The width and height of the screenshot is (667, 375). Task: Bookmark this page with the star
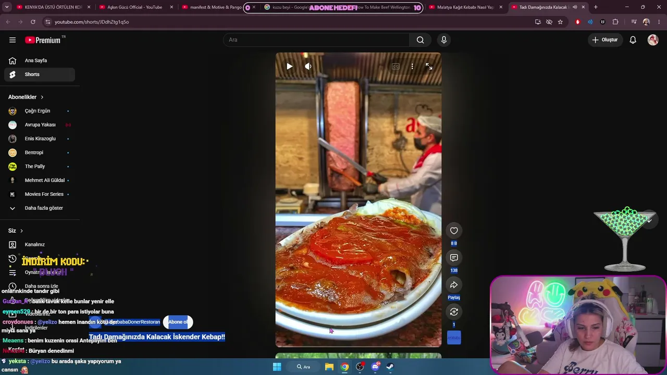click(560, 22)
